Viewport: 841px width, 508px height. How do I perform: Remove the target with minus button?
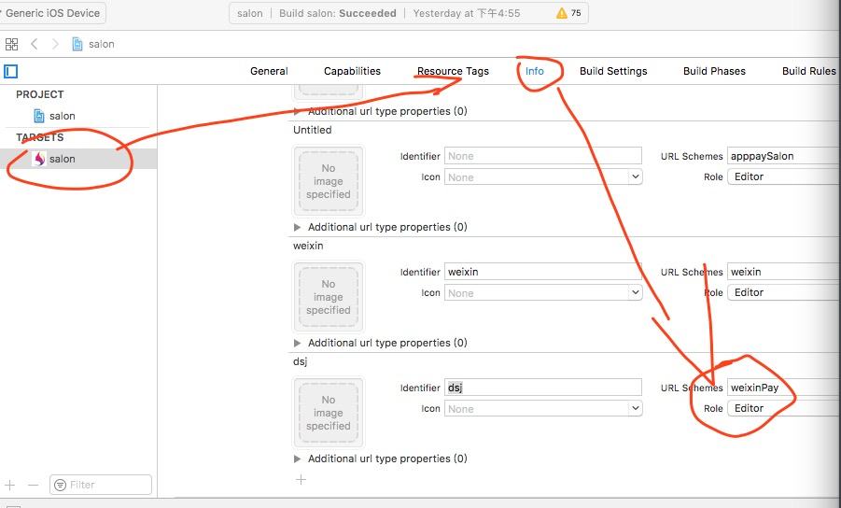pos(34,485)
